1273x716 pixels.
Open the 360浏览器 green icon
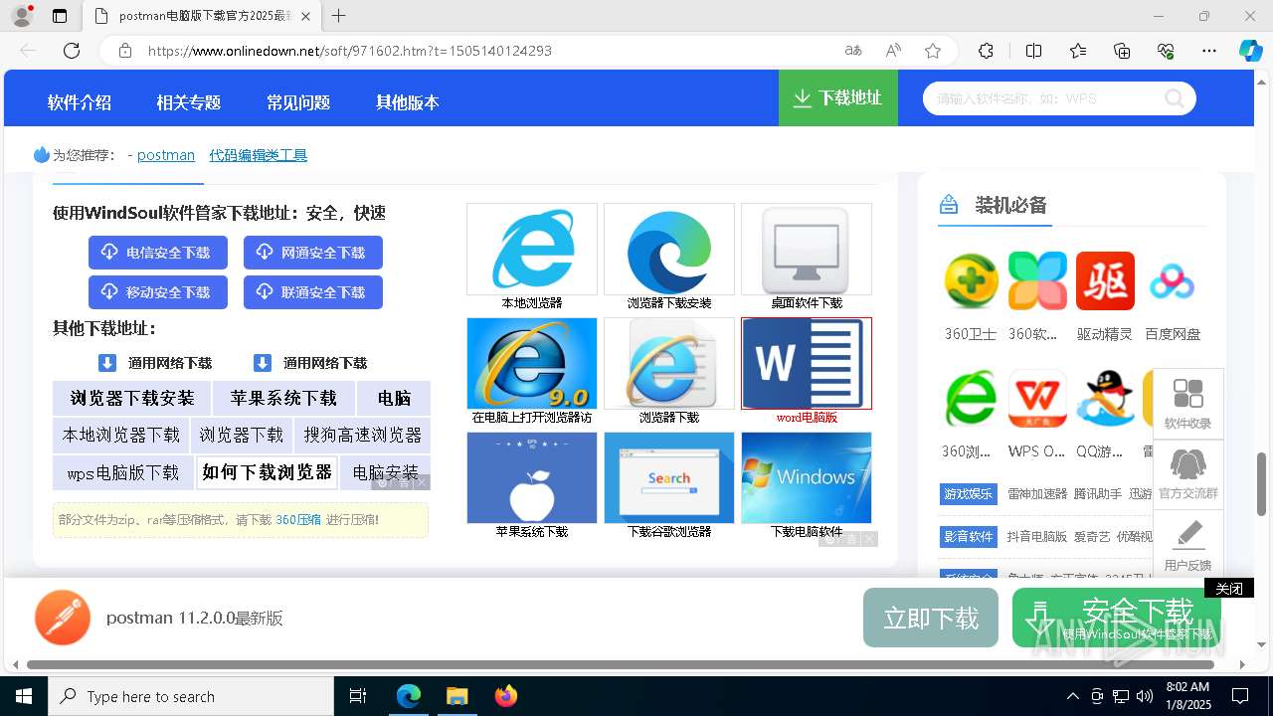971,399
